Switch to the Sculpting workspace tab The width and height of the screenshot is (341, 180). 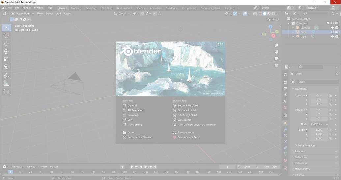(91, 8)
